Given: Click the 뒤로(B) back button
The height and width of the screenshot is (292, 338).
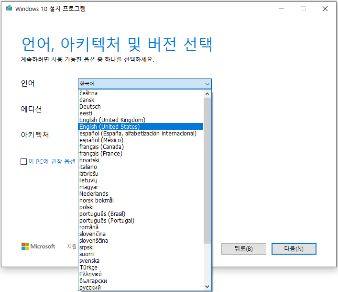Looking at the screenshot, I should [244, 249].
